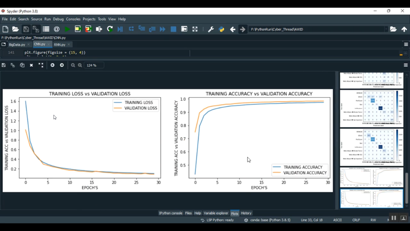Open the Plots pane options hamburger menu

point(406,65)
